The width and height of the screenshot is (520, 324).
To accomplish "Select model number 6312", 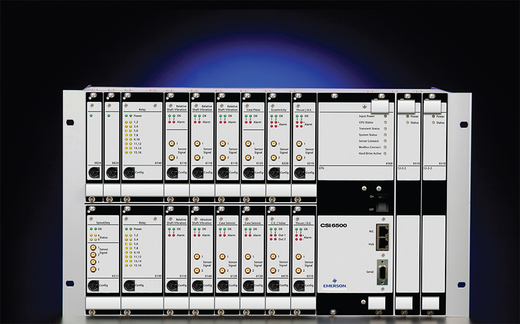I will tap(115, 276).
